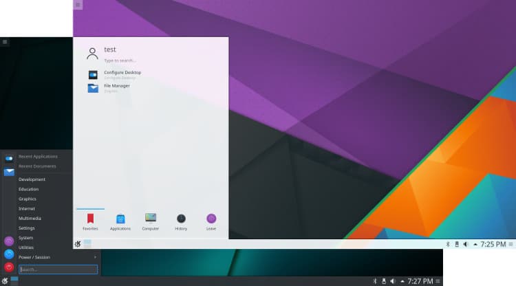Screen dimensions: 516x286
Task: Click the toggle-style settings icon in dark sidebar
Action: pos(9,158)
